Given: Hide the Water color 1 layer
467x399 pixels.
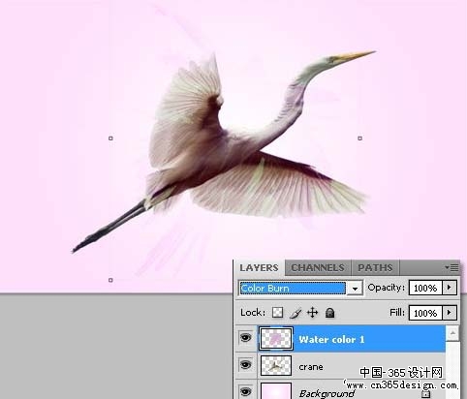Looking at the screenshot, I should 246,338.
